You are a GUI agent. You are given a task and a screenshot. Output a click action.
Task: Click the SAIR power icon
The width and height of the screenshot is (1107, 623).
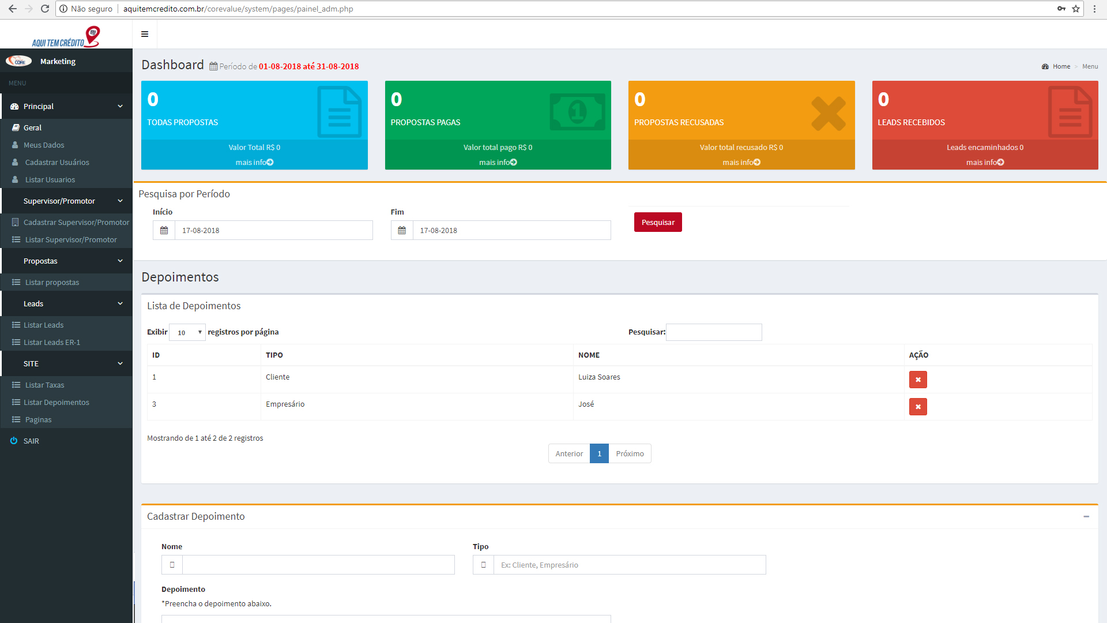point(14,441)
